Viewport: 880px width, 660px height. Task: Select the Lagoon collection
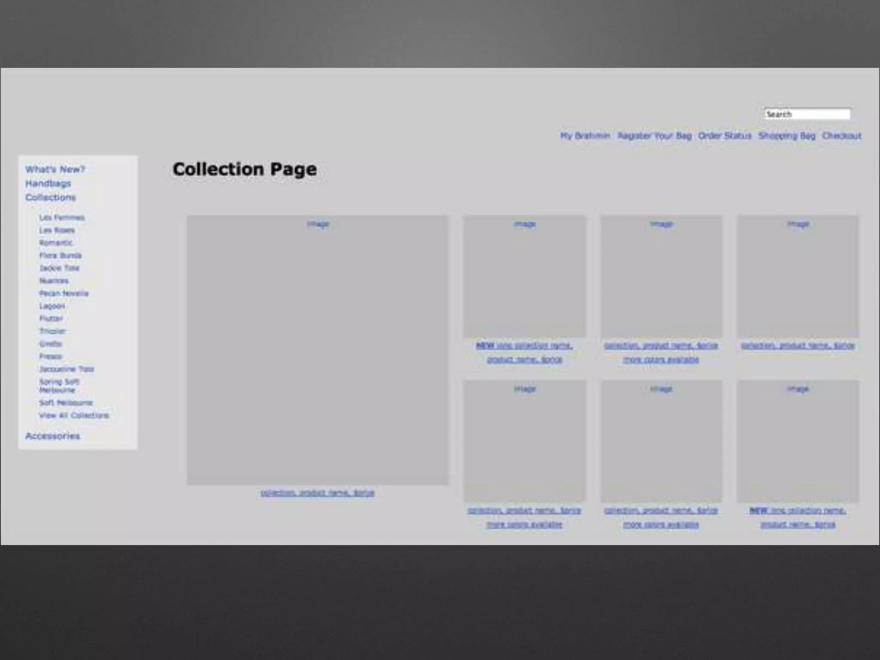(52, 306)
